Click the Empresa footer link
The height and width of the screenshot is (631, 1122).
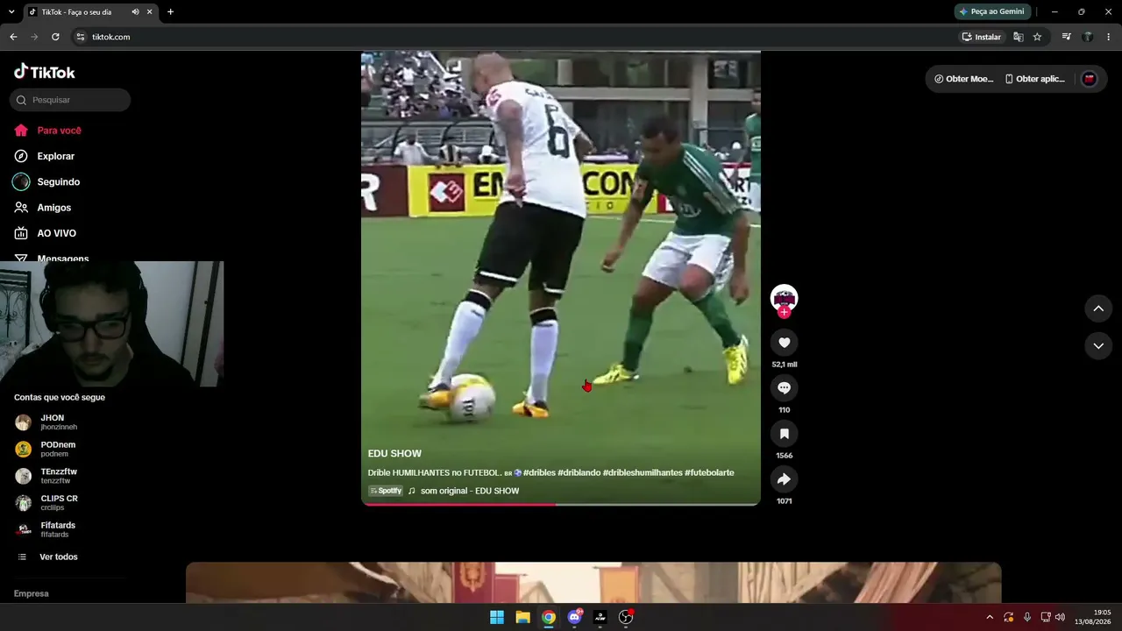coord(32,593)
